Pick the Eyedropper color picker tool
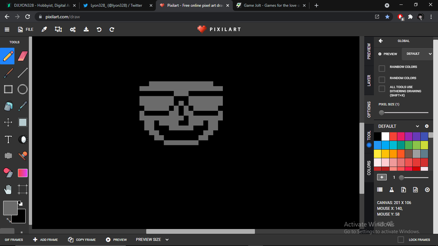Screen dimensions: 438x246 [x=22, y=106]
